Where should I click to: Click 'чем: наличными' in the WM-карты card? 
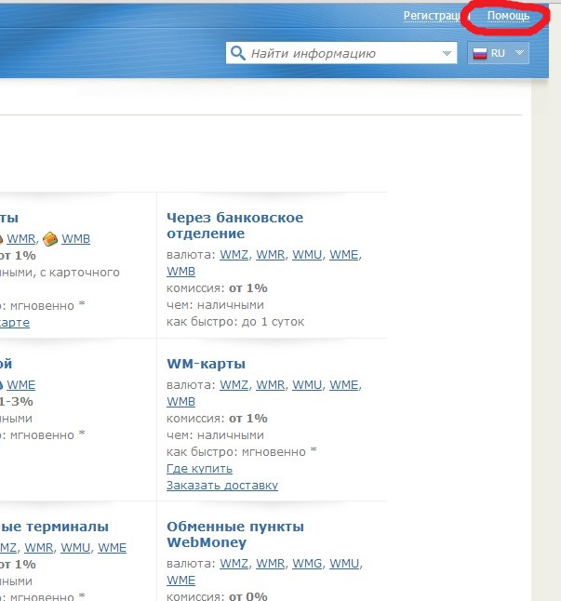pyautogui.click(x=215, y=435)
